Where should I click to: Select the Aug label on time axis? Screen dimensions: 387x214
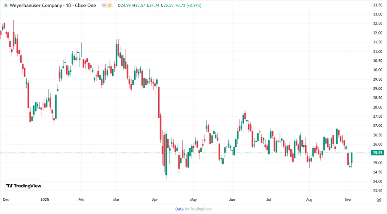309,199
